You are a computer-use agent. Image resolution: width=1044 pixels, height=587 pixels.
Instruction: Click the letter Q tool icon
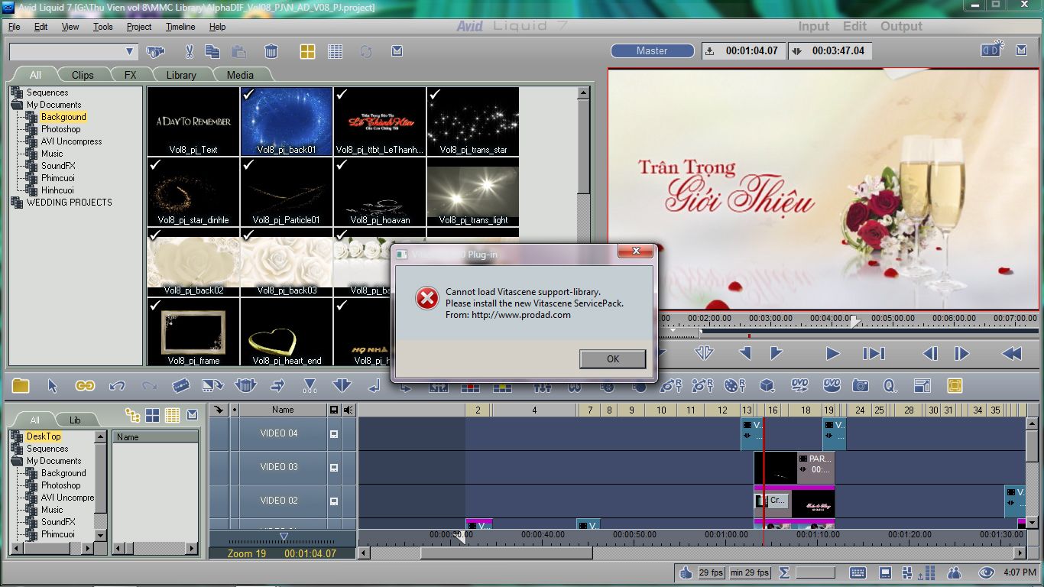(890, 386)
